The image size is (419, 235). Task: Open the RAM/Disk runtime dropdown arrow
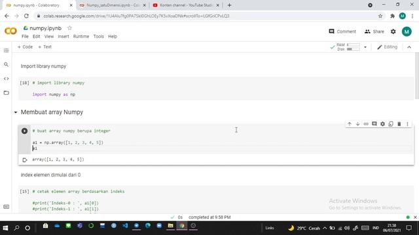click(x=365, y=47)
